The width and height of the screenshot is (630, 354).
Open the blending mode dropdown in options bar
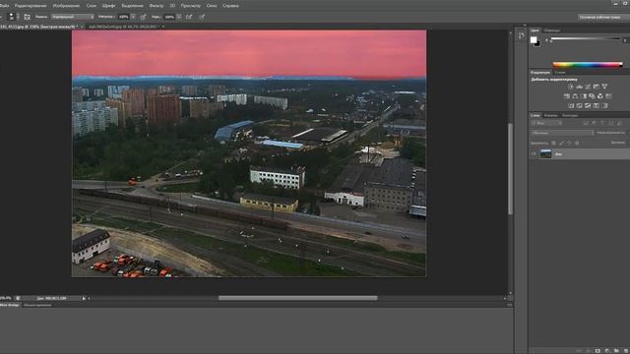(73, 17)
